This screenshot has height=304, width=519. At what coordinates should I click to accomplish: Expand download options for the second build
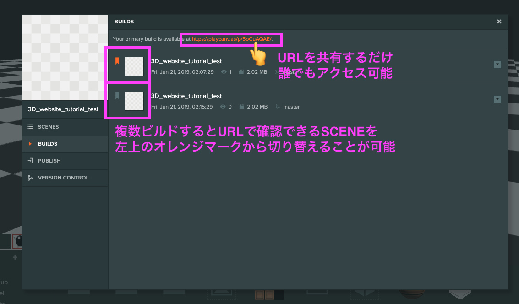[497, 99]
